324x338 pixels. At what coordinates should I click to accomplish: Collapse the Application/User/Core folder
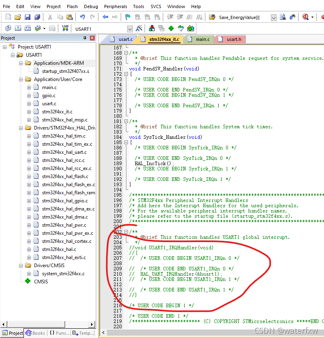(21, 79)
